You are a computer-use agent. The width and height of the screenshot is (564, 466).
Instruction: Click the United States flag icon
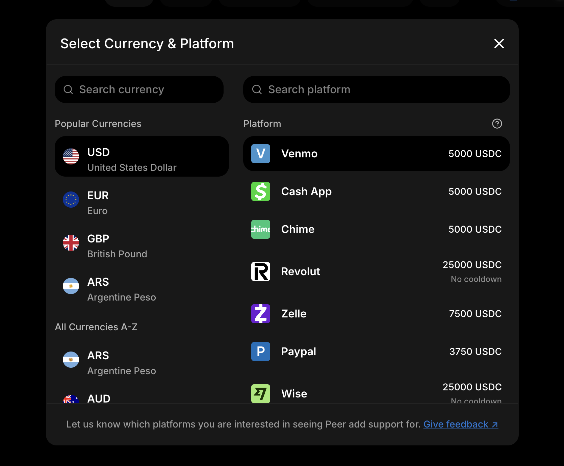click(x=71, y=157)
